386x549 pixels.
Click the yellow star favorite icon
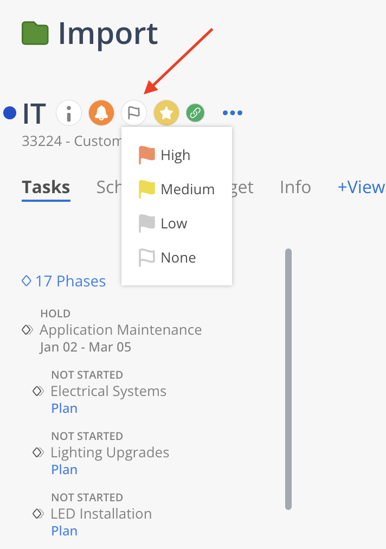click(x=166, y=113)
